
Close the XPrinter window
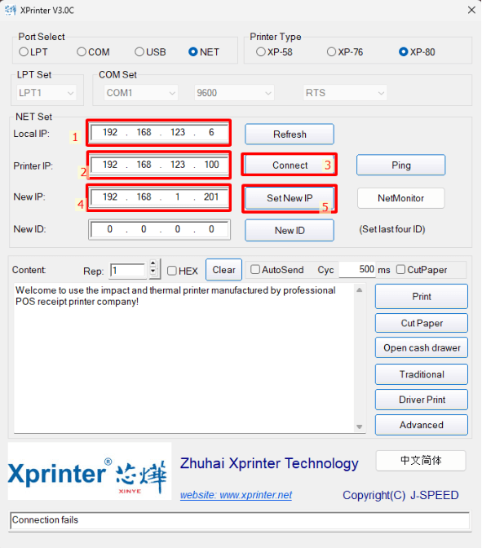(x=471, y=10)
